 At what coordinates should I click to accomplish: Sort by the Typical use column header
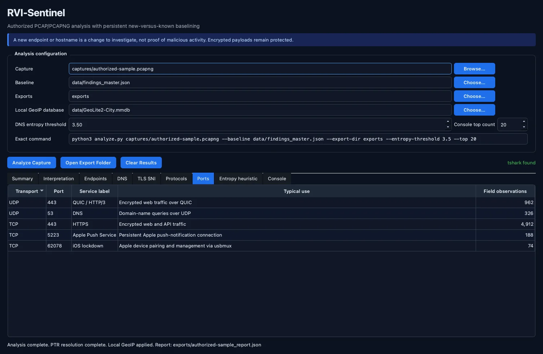[296, 191]
